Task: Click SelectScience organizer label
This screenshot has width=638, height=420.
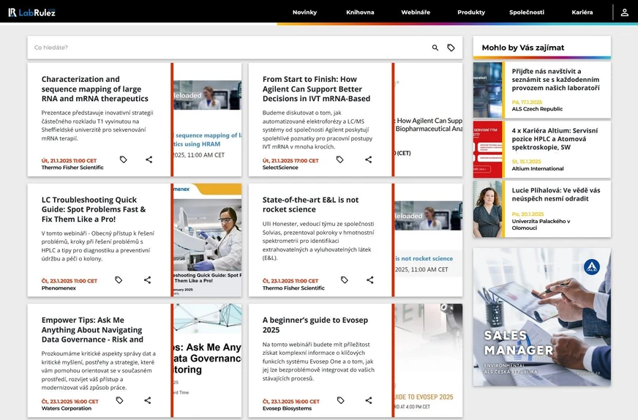Action: coord(280,168)
